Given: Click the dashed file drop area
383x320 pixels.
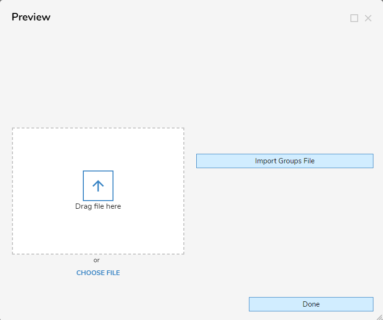Looking at the screenshot, I should (x=98, y=191).
